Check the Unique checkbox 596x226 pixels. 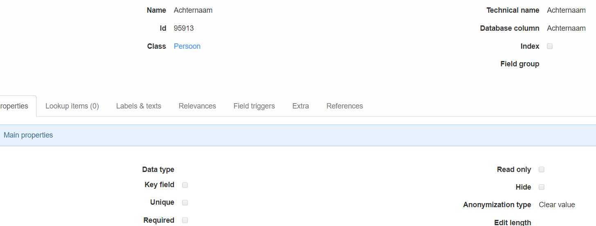pos(185,203)
